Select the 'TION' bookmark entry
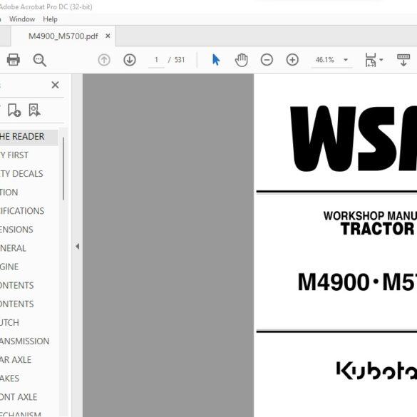This screenshot has width=417, height=417. coord(9,192)
